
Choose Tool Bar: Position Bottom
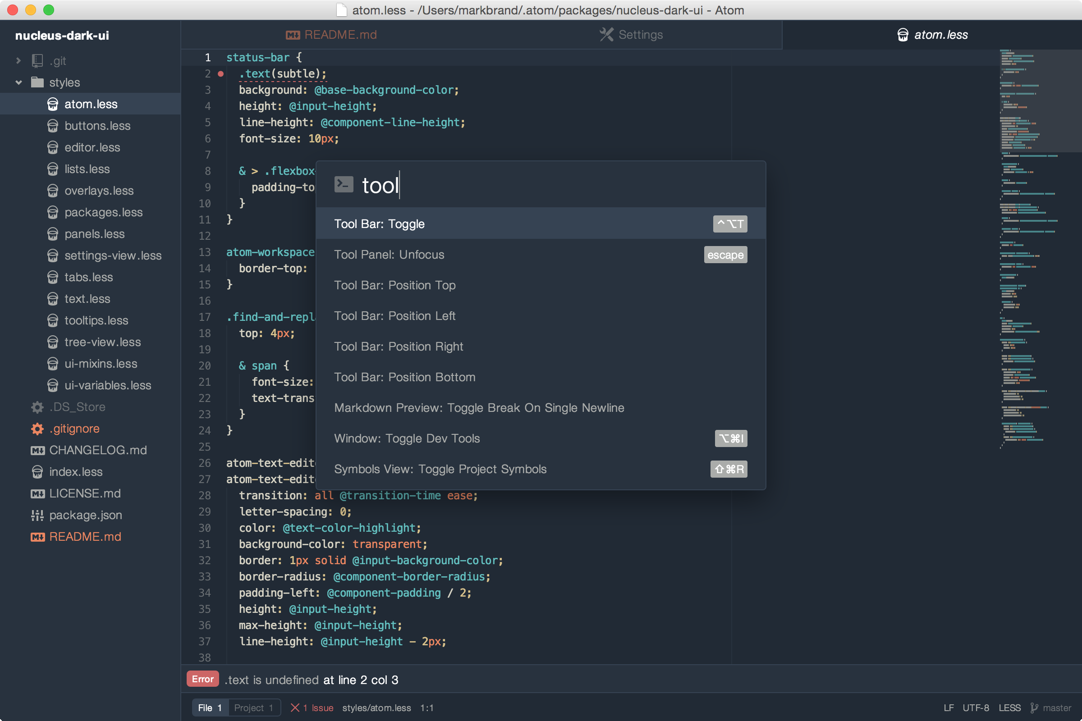541,377
